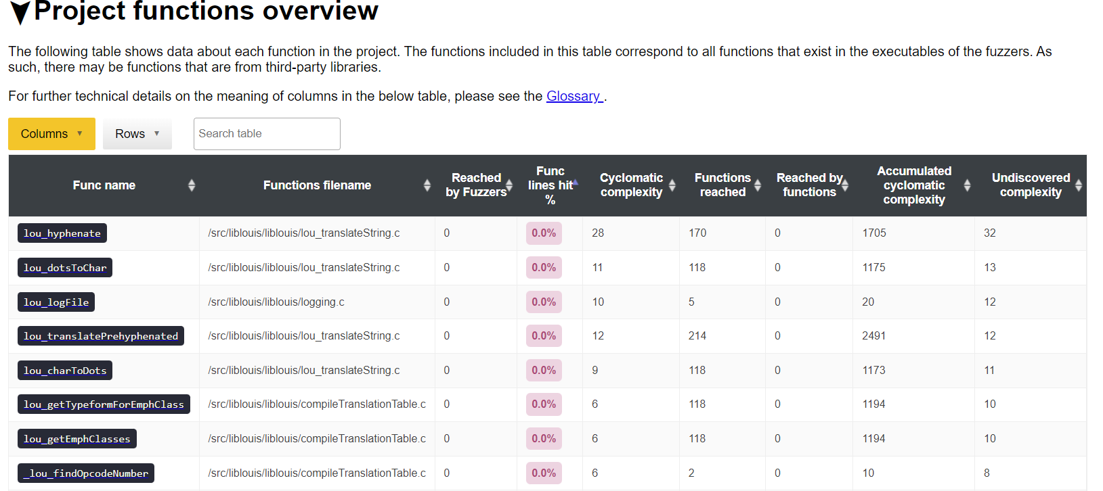
Task: Sort by Functions reached arrows
Action: click(x=758, y=185)
